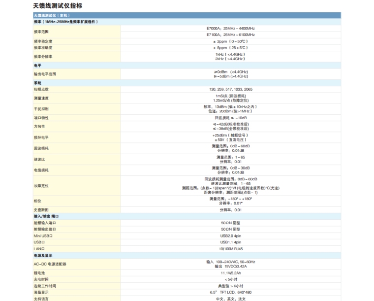This screenshot has height=301, width=374.
Task: Select the 测量速度 row label
Action: [x=42, y=99]
